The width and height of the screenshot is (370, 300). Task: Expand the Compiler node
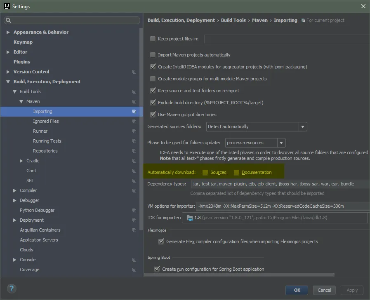point(14,191)
